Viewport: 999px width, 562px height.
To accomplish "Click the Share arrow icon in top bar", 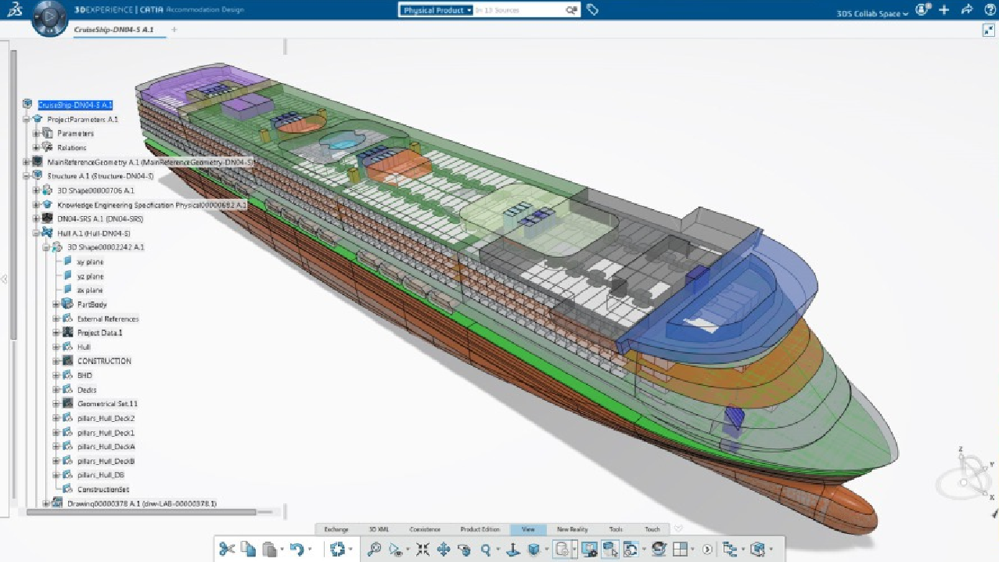I will point(966,10).
